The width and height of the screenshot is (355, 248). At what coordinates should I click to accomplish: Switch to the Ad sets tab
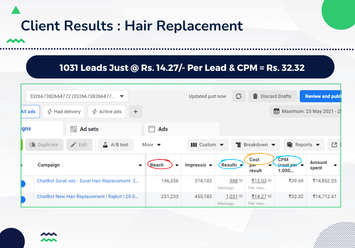84,129
